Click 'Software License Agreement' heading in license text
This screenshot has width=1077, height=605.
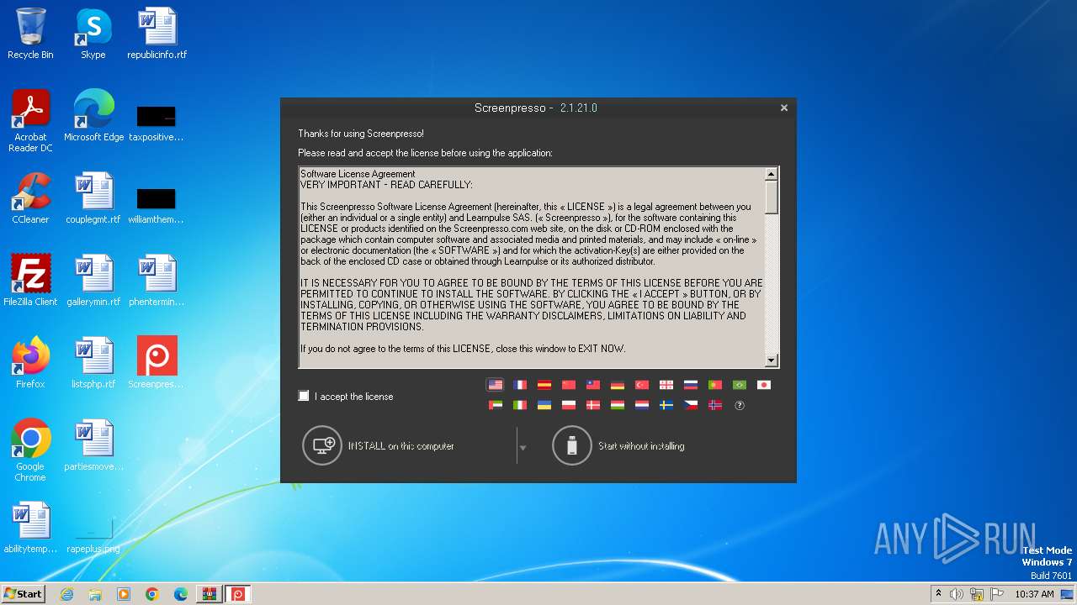pos(358,174)
